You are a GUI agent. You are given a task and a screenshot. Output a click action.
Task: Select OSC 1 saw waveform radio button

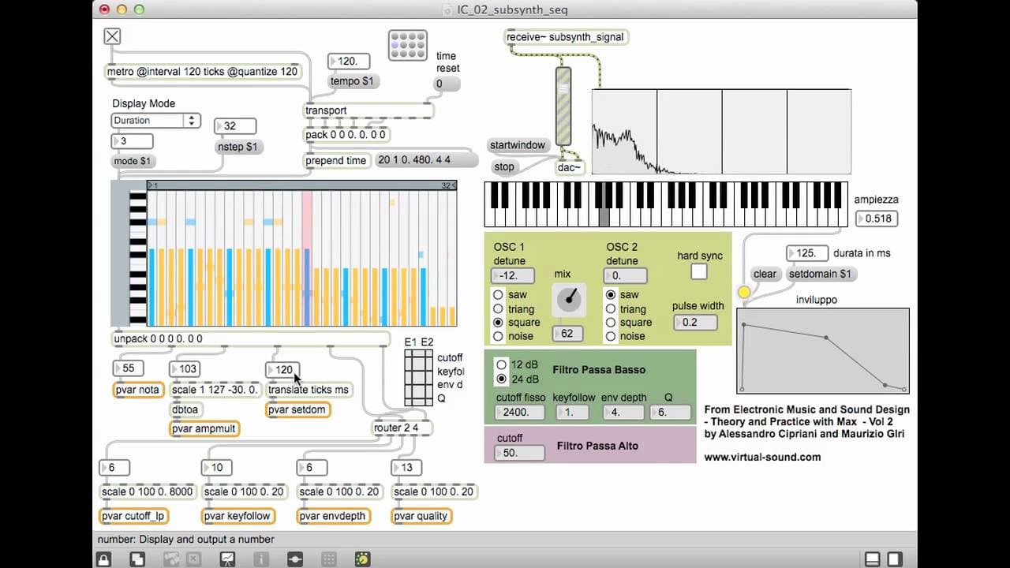[498, 295]
